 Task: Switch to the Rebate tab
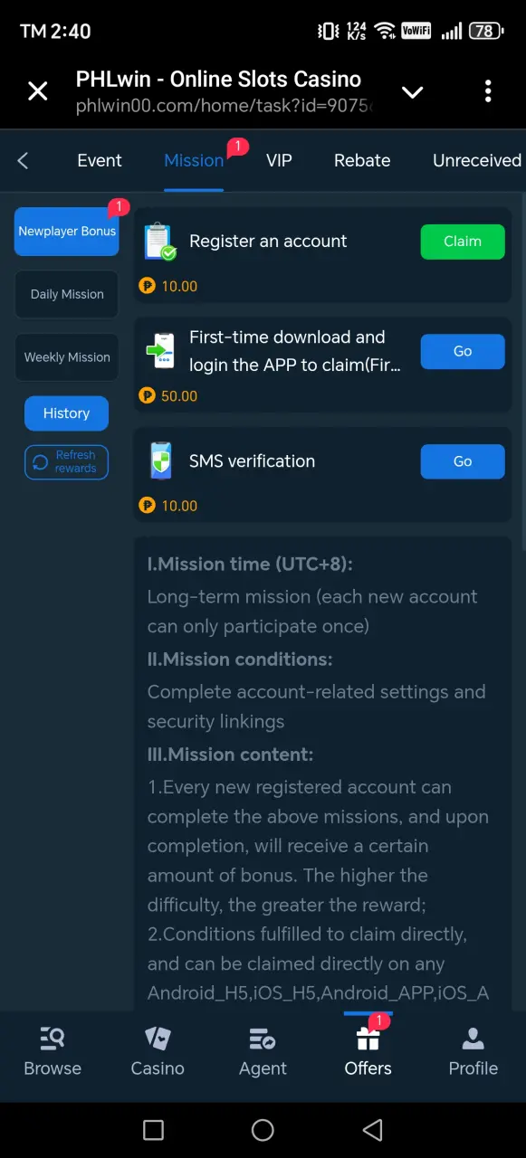(362, 160)
